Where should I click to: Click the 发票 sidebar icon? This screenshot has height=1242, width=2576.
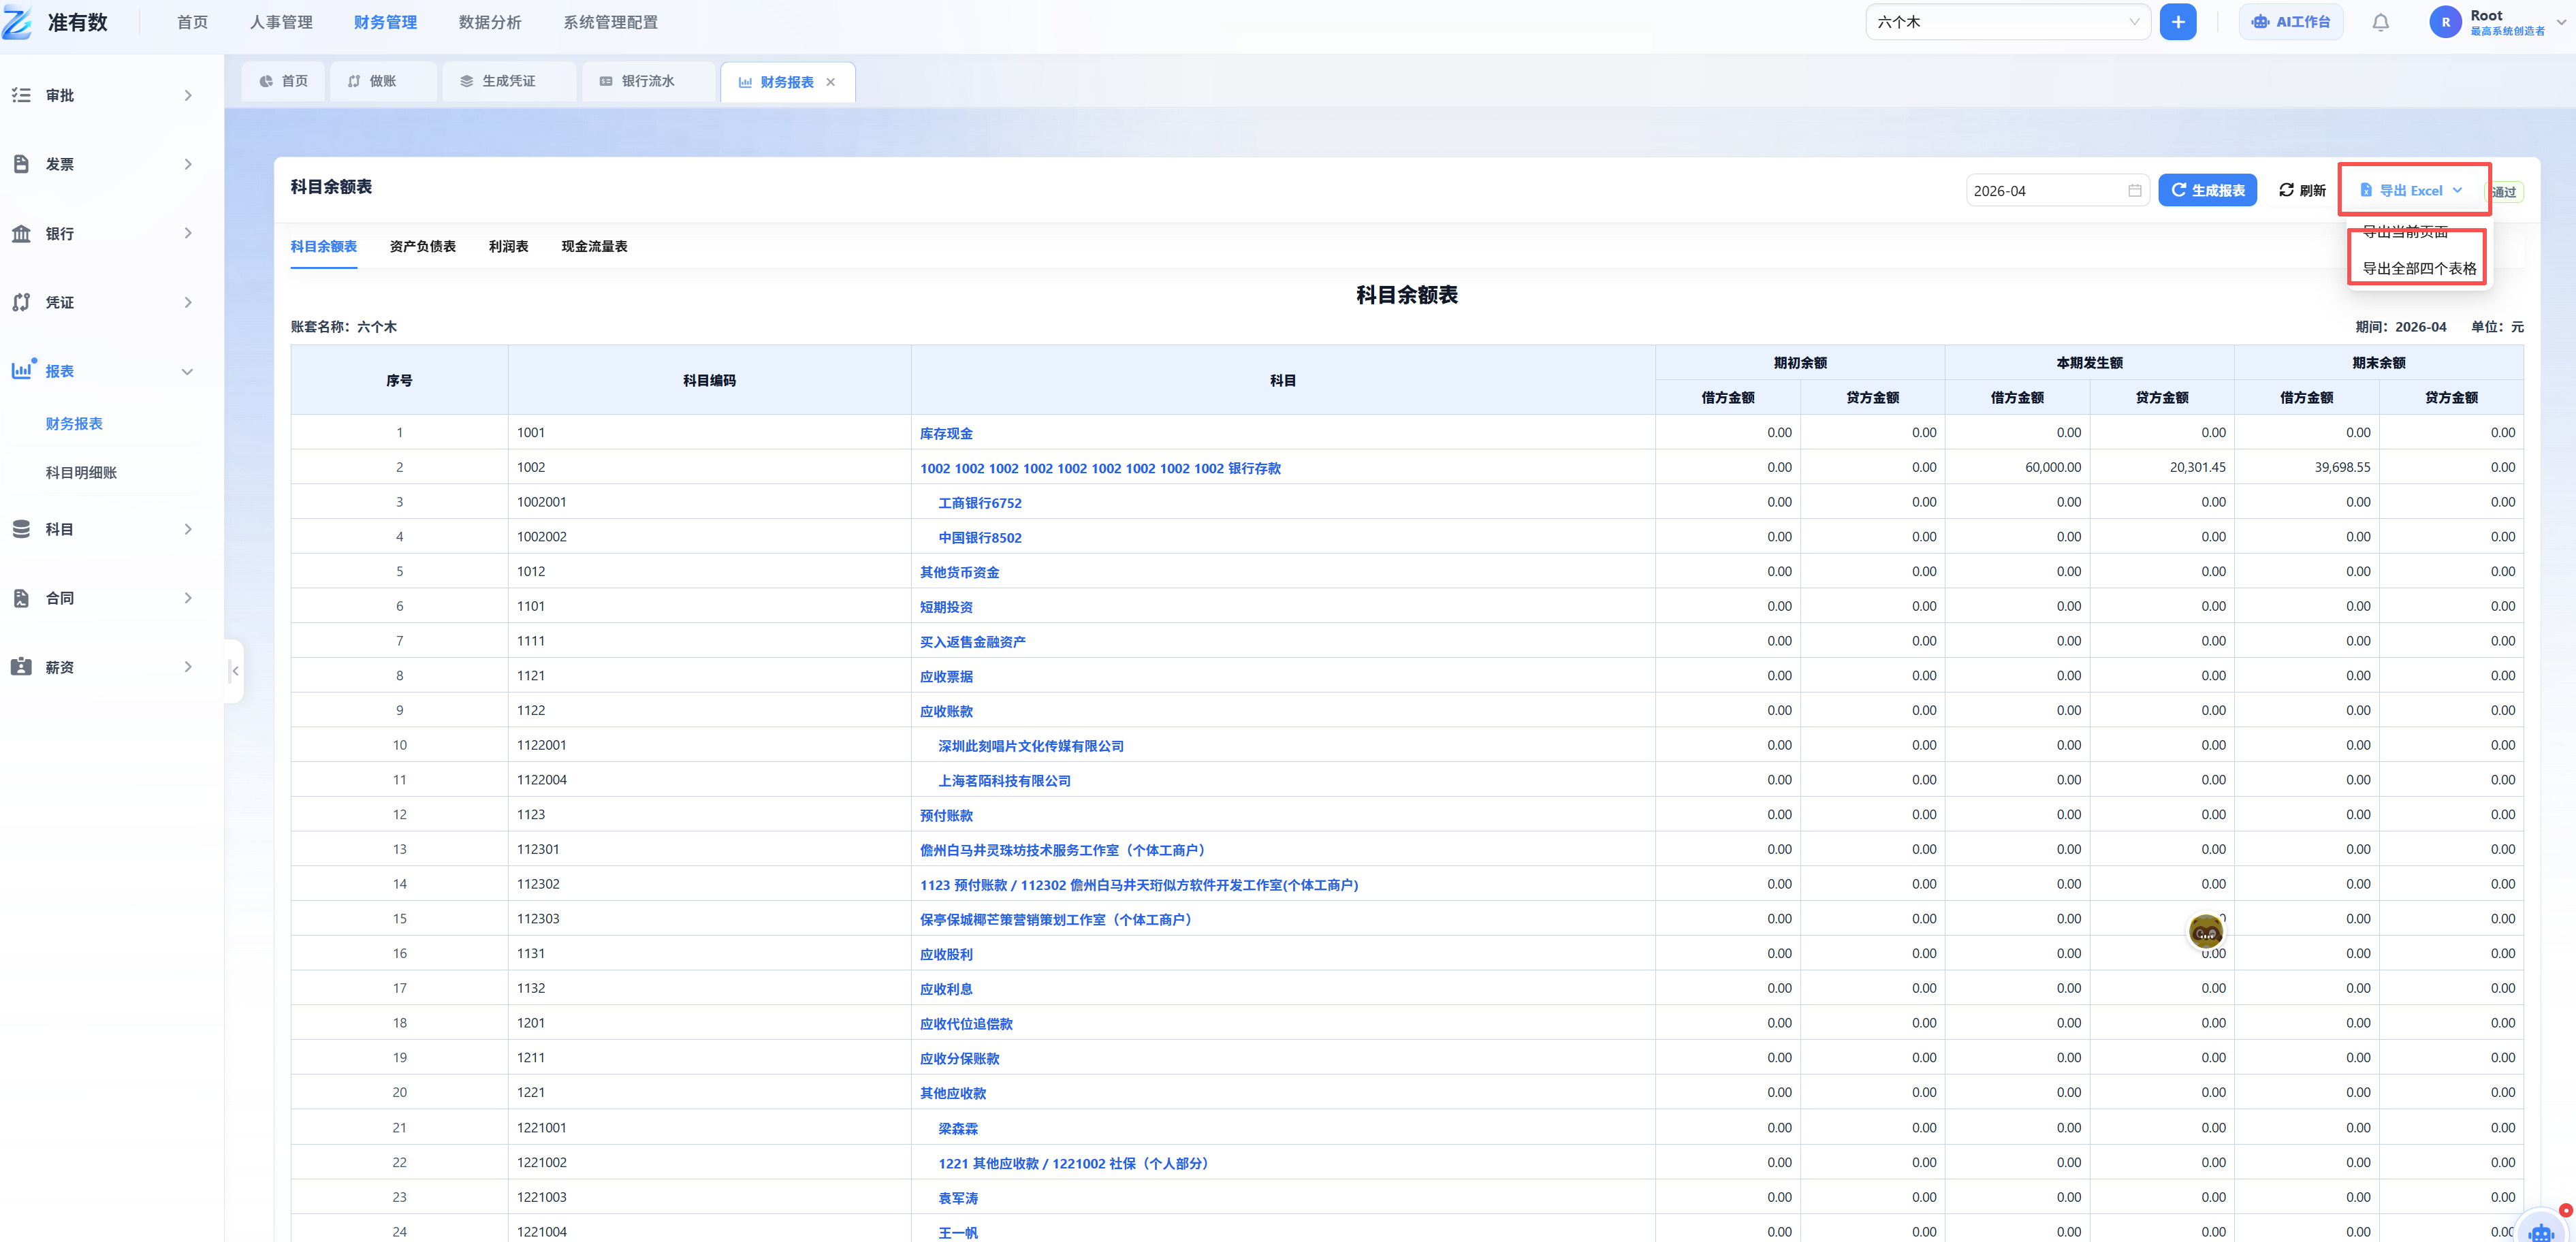pos(21,164)
